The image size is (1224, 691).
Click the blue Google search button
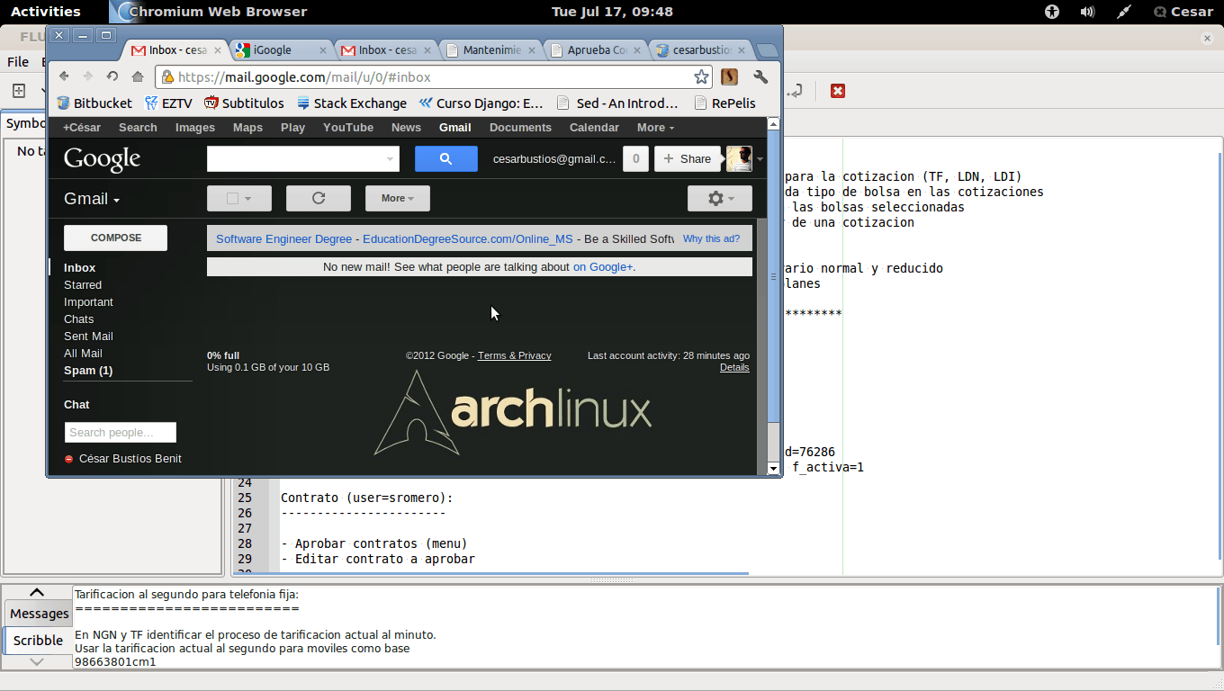coord(445,158)
